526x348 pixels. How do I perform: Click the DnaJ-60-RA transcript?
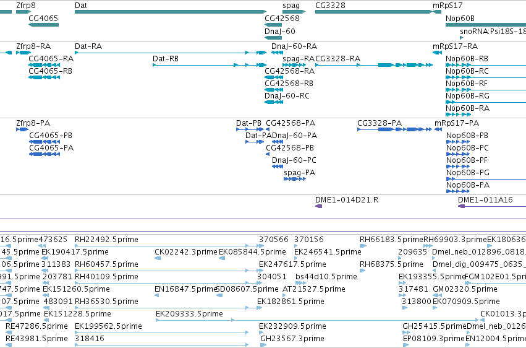point(277,53)
